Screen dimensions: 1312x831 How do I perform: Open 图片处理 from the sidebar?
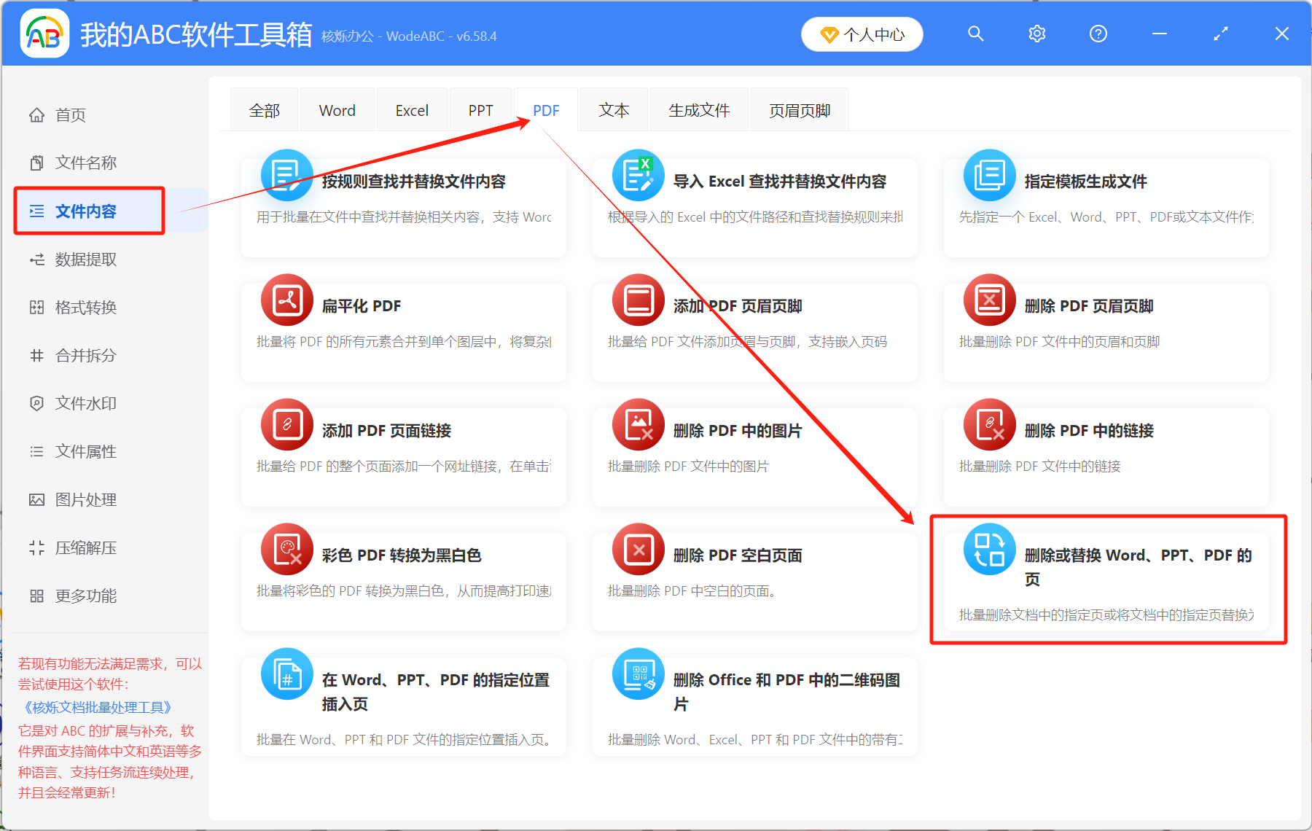tap(85, 499)
